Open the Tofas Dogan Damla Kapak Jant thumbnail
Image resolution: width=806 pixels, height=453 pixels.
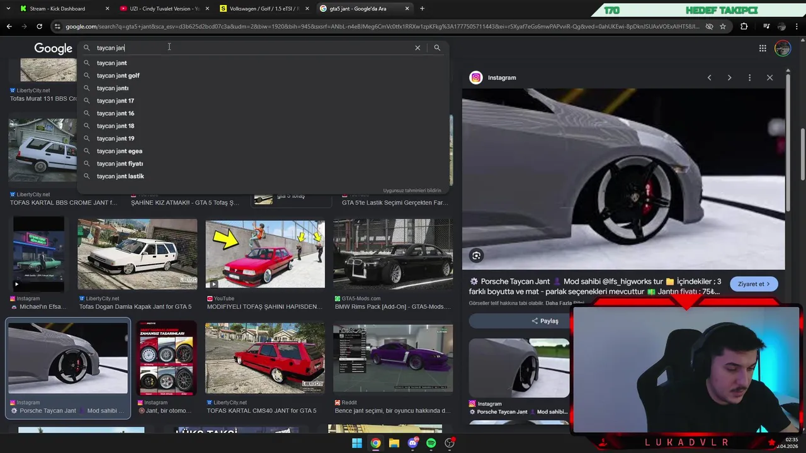pos(137,254)
